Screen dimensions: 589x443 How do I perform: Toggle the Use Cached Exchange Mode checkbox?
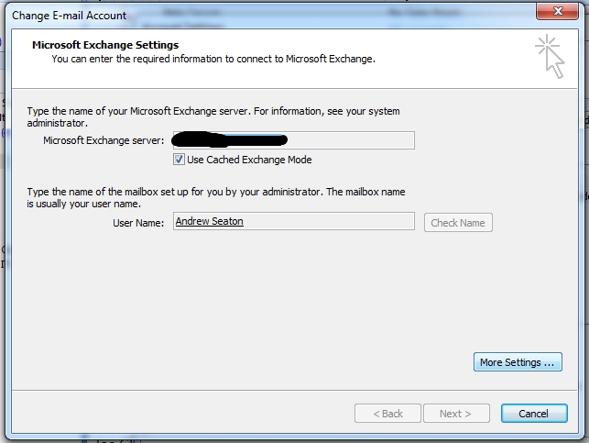[x=179, y=160]
